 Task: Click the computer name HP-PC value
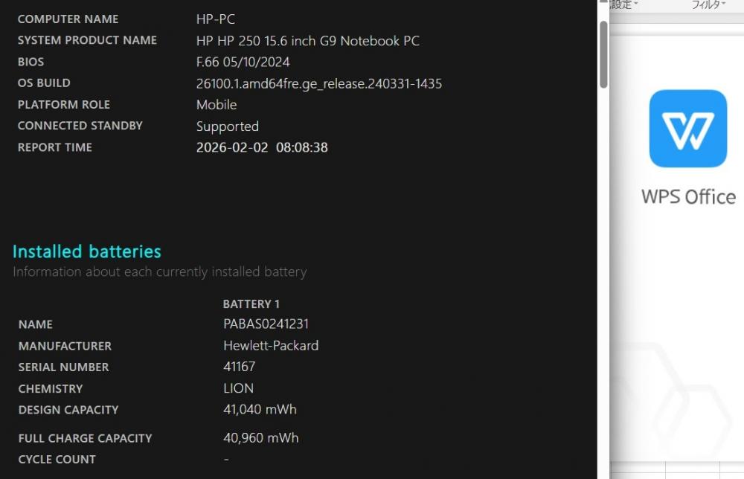point(215,19)
